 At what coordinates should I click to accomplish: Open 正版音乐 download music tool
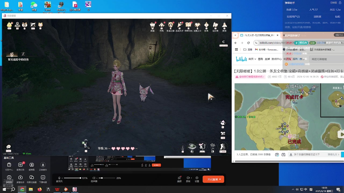[43, 166]
